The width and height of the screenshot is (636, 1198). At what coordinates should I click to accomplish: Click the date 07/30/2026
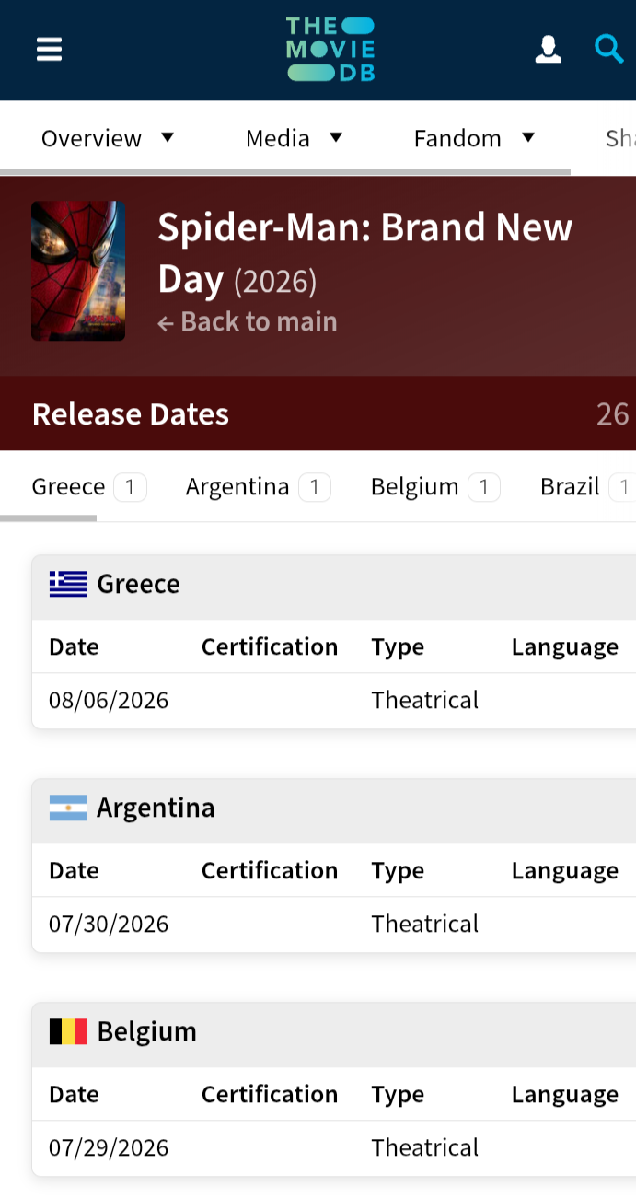coord(109,924)
